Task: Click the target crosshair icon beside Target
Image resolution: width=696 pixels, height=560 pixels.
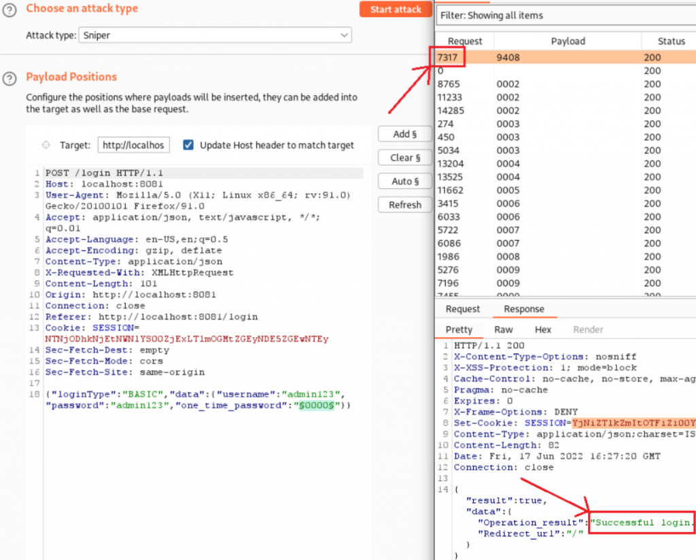Action: [46, 145]
